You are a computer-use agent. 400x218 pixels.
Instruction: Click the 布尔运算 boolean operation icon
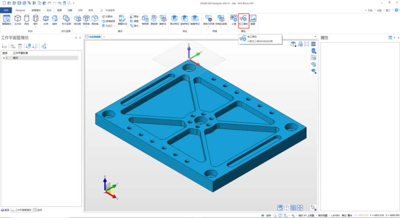click(66, 20)
